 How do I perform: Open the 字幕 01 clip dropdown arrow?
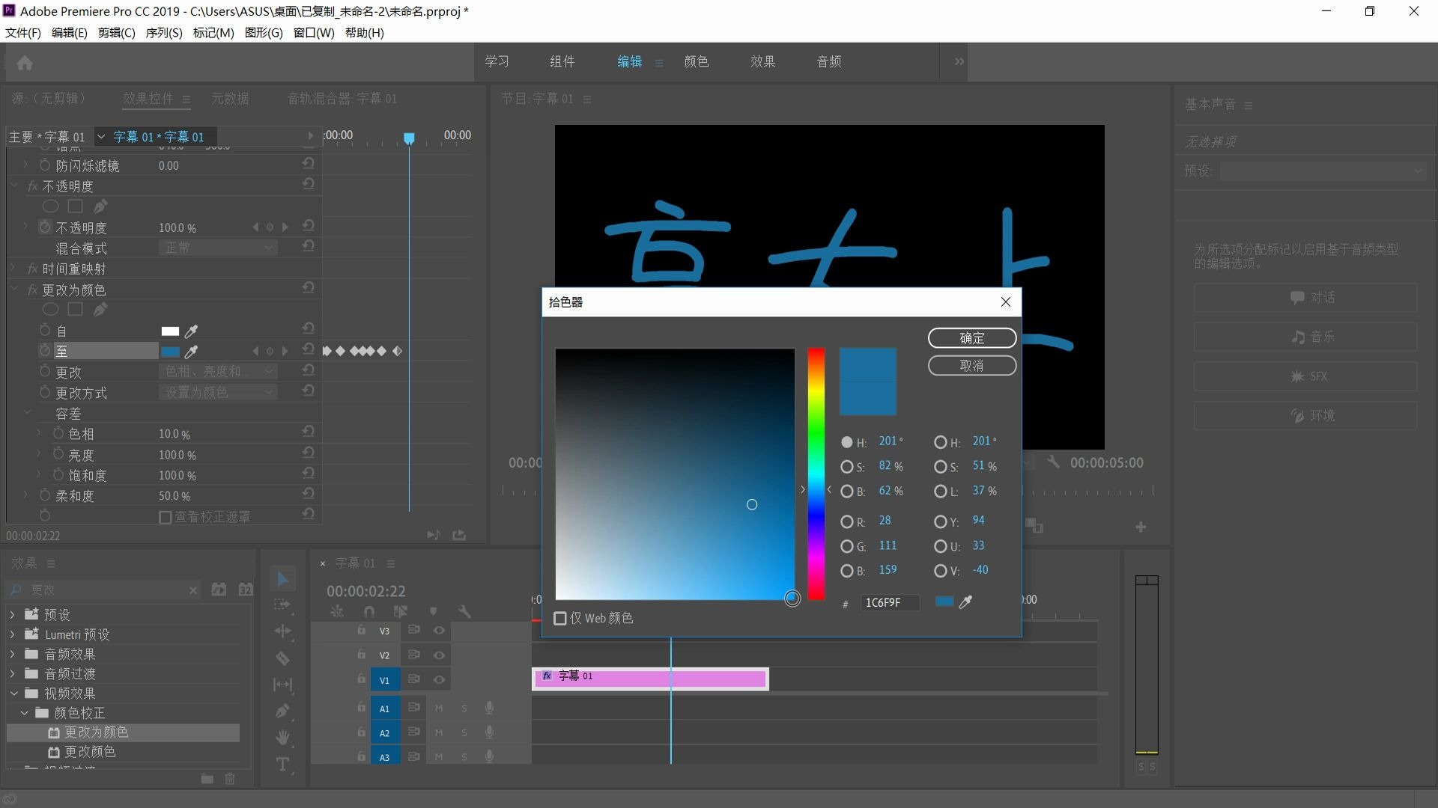click(x=101, y=137)
